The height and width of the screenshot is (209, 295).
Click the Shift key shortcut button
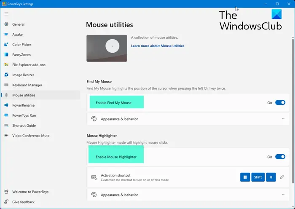pos(258,177)
